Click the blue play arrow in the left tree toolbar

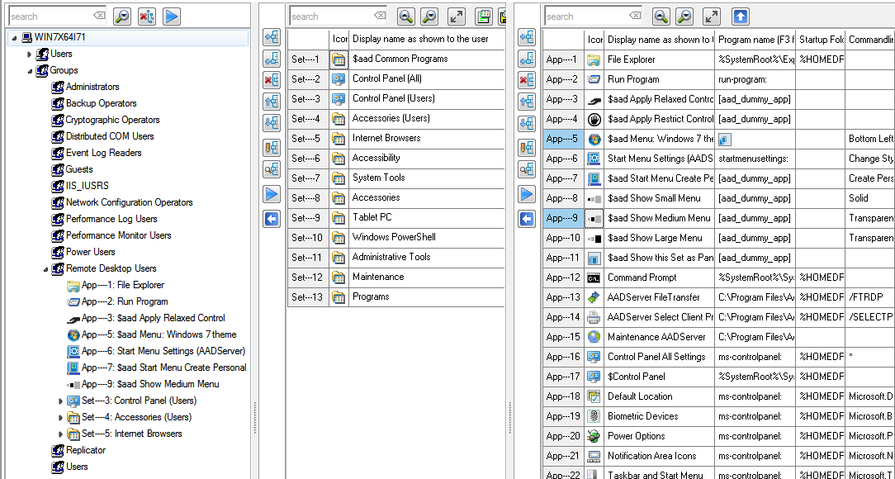pos(171,16)
